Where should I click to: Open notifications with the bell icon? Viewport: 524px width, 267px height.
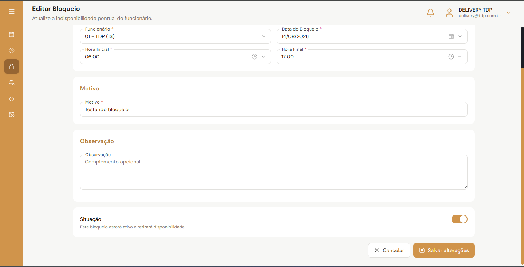(430, 13)
